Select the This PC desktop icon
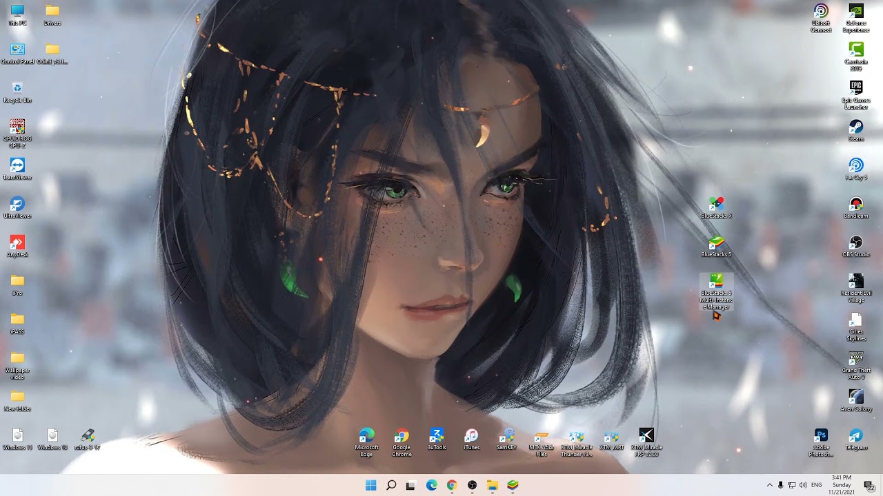The width and height of the screenshot is (883, 496). [17, 15]
